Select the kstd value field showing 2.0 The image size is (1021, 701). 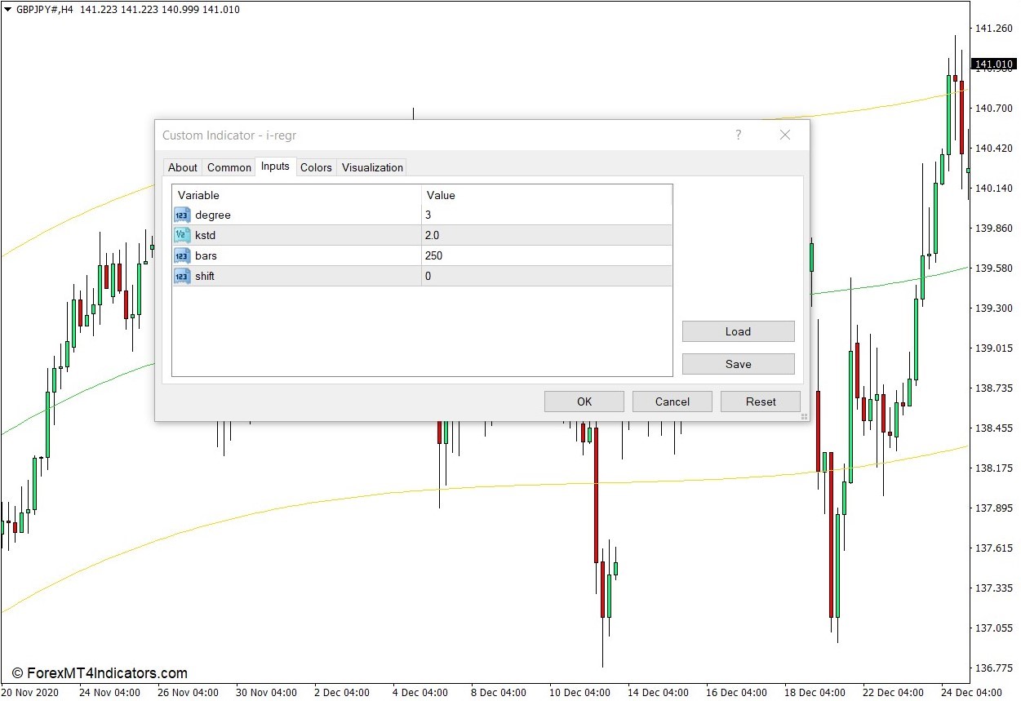tap(547, 236)
